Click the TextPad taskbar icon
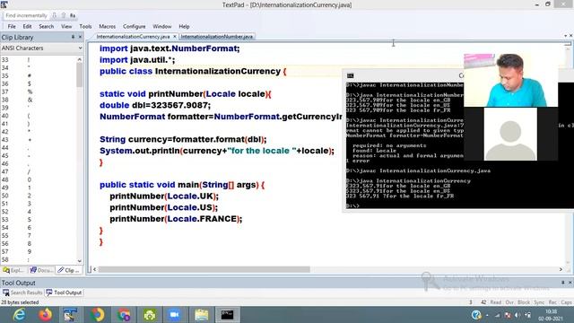Viewport: 574px width, 323px height. pos(70,315)
